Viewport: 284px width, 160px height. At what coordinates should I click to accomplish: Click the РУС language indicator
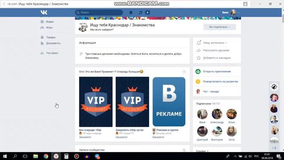point(256,156)
